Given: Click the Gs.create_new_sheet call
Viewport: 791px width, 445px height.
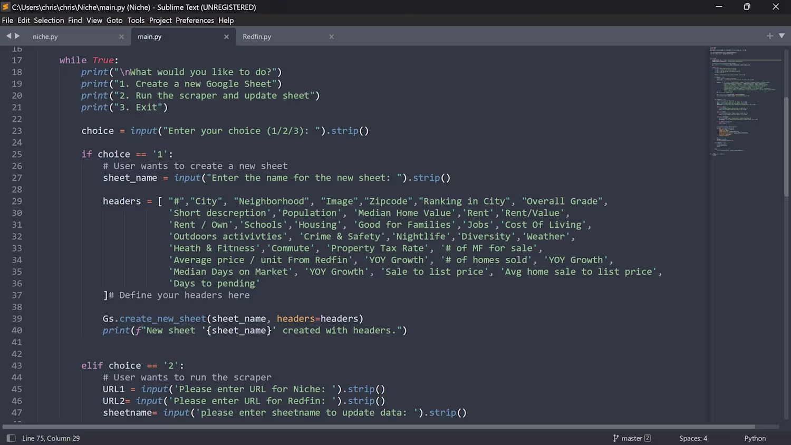Looking at the screenshot, I should coord(233,318).
